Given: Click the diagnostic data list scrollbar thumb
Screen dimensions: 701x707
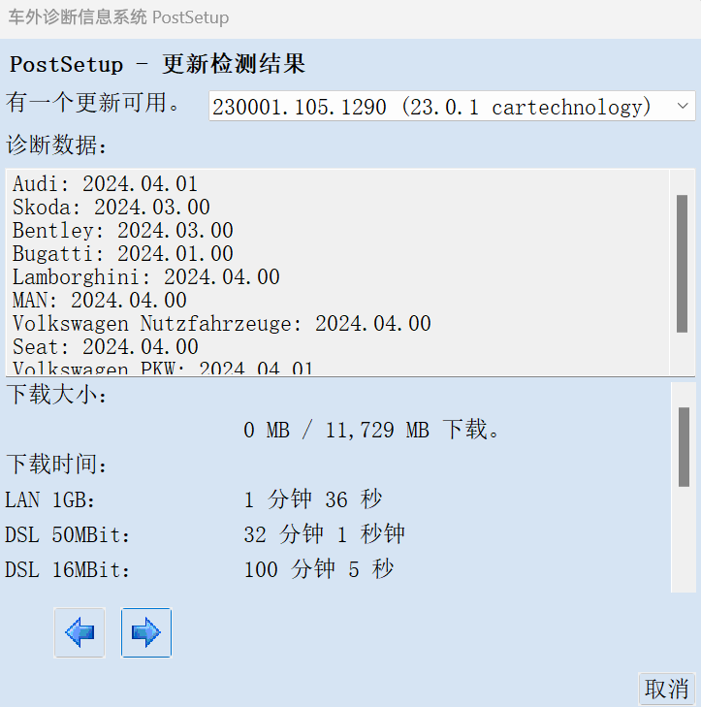Looking at the screenshot, I should point(682,264).
